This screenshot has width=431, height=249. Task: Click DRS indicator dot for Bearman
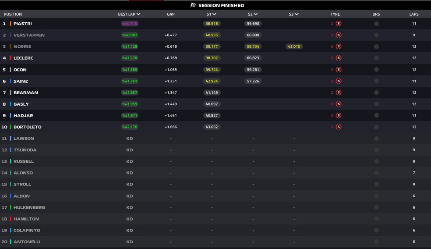point(377,92)
